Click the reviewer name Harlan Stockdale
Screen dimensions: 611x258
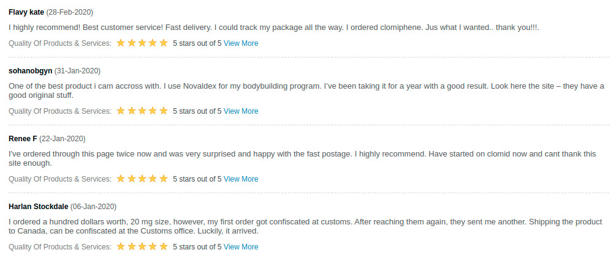pos(39,207)
